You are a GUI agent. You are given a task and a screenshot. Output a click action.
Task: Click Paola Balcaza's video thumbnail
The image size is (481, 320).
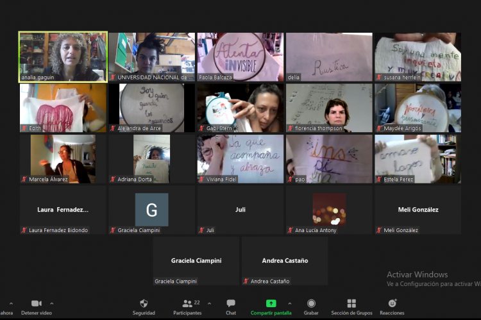pyautogui.click(x=240, y=56)
